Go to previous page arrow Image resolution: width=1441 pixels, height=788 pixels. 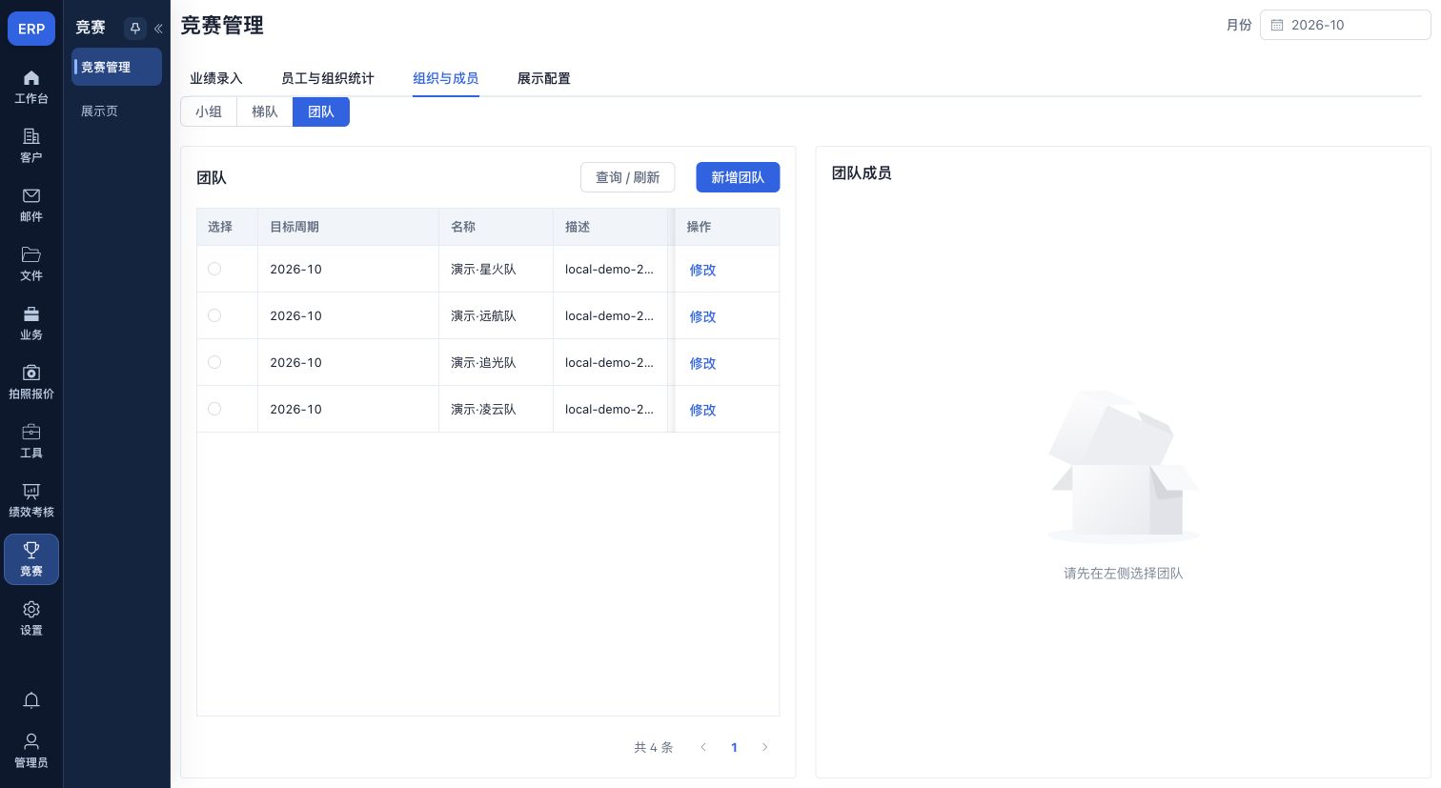(703, 747)
